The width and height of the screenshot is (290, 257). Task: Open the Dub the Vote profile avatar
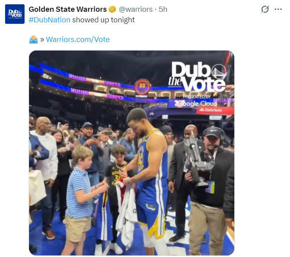point(15,14)
